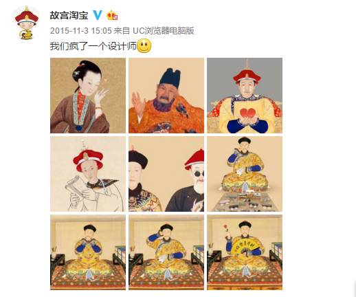Open the line-sketch red-hat figure thumbnail
Image resolution: width=356 pixels, height=297 pixels.
(x=88, y=174)
